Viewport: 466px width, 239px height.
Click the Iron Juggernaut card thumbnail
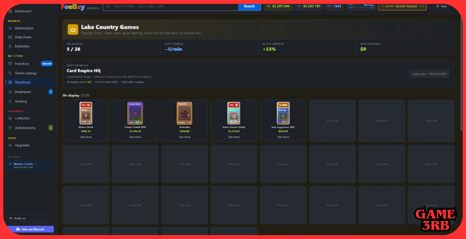283,114
